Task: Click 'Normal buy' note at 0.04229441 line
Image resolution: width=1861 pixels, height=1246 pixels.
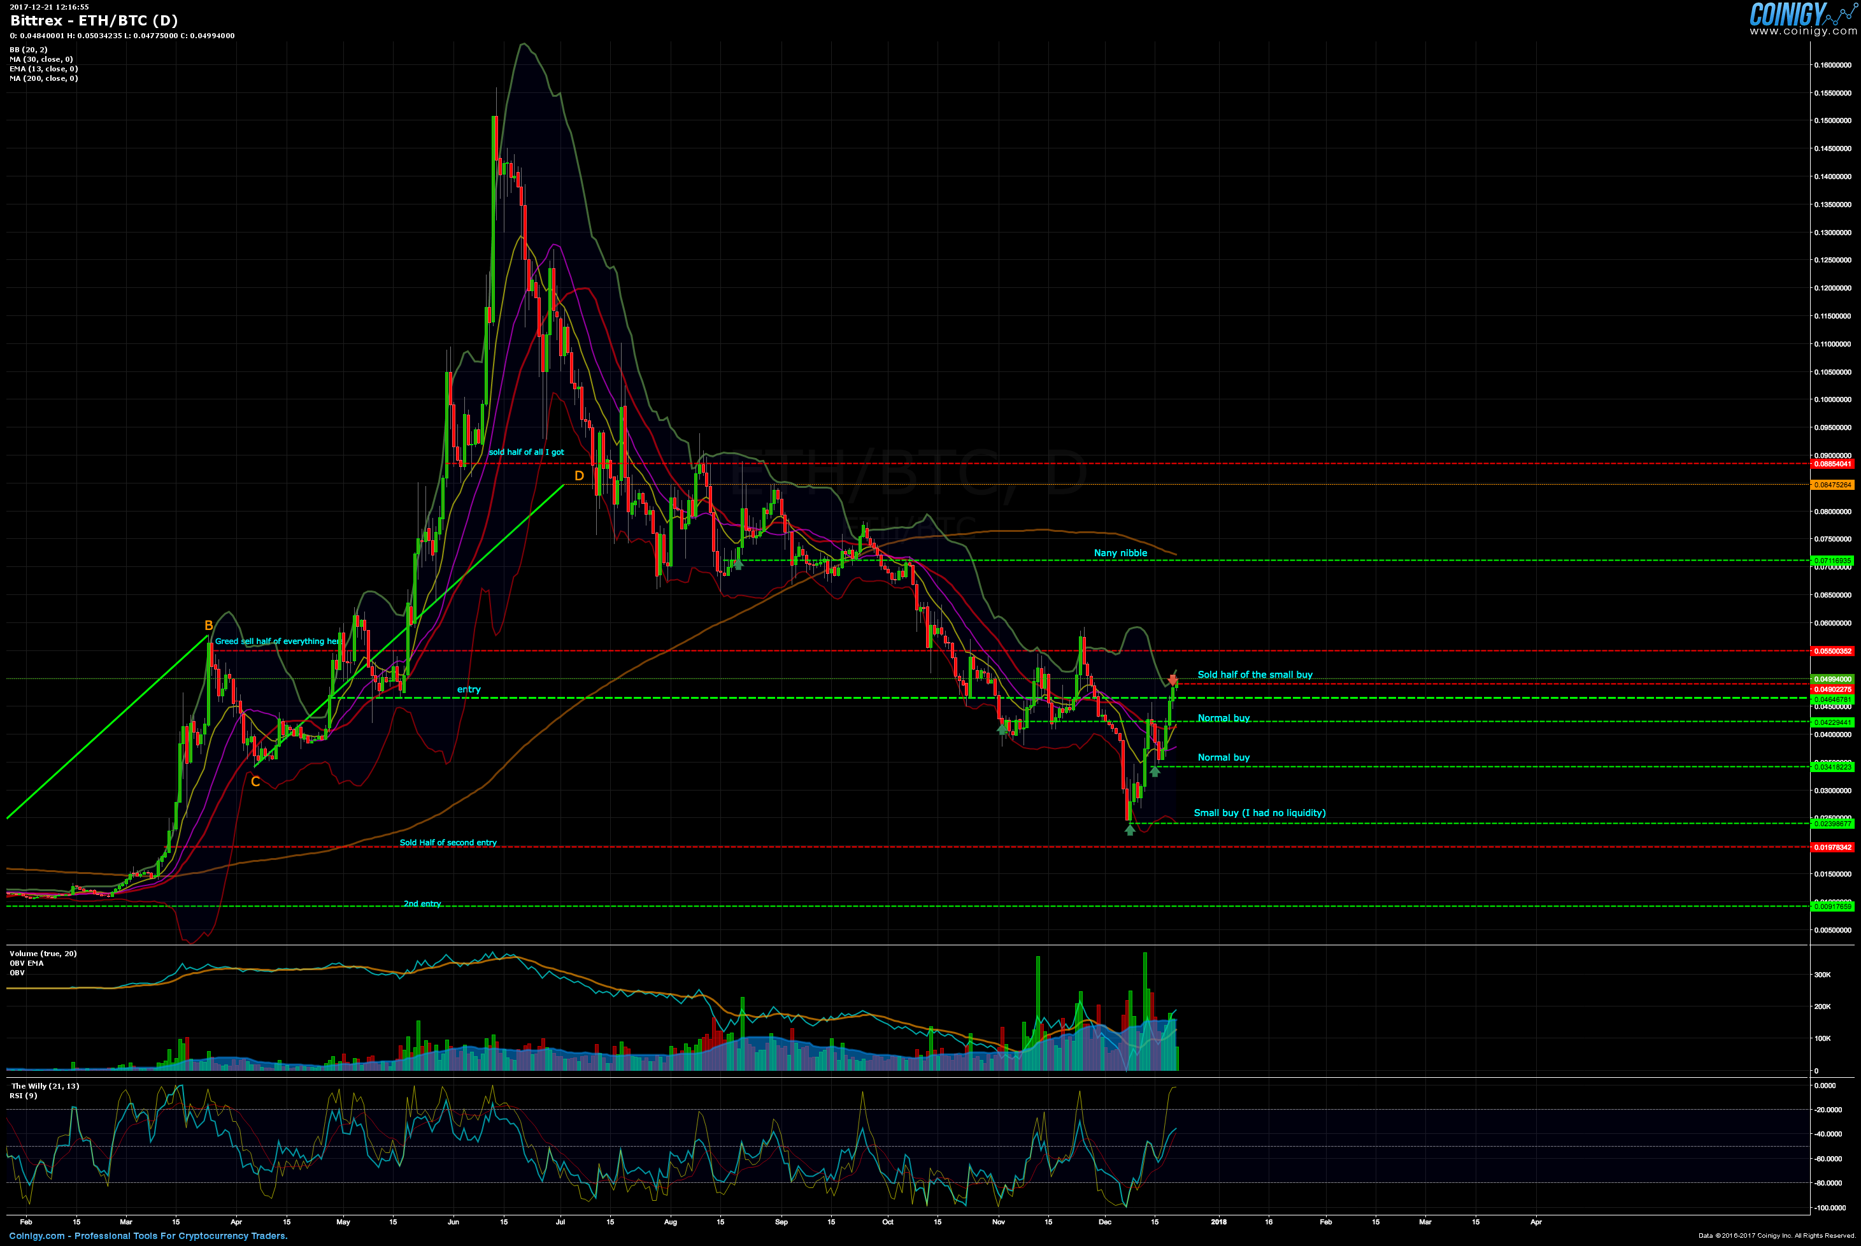Action: [x=1223, y=719]
